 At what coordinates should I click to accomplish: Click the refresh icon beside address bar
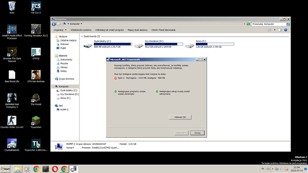[248, 24]
